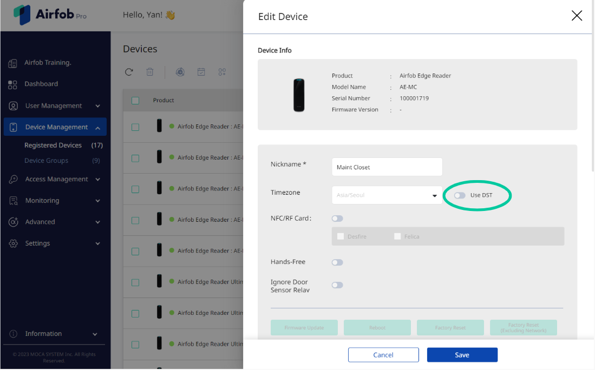Click the User Management person icon
The image size is (595, 370).
pyautogui.click(x=14, y=106)
